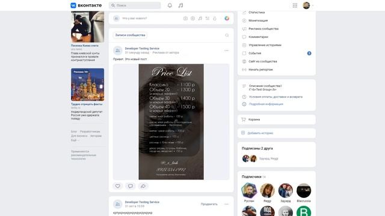The width and height of the screenshot is (385, 216).
Task: Open the Блог footer link
Action: [x=73, y=132]
